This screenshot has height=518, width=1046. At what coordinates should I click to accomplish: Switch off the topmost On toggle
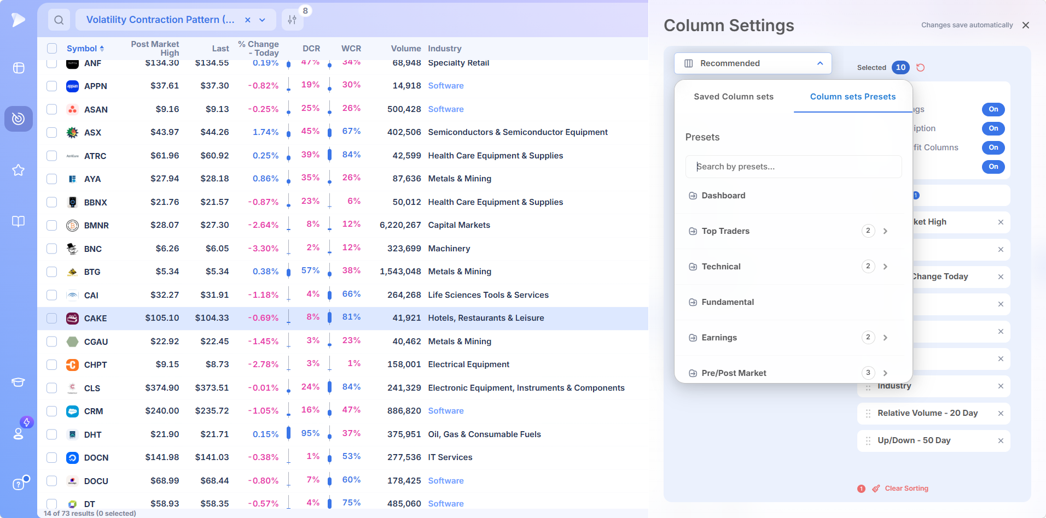[x=993, y=109]
